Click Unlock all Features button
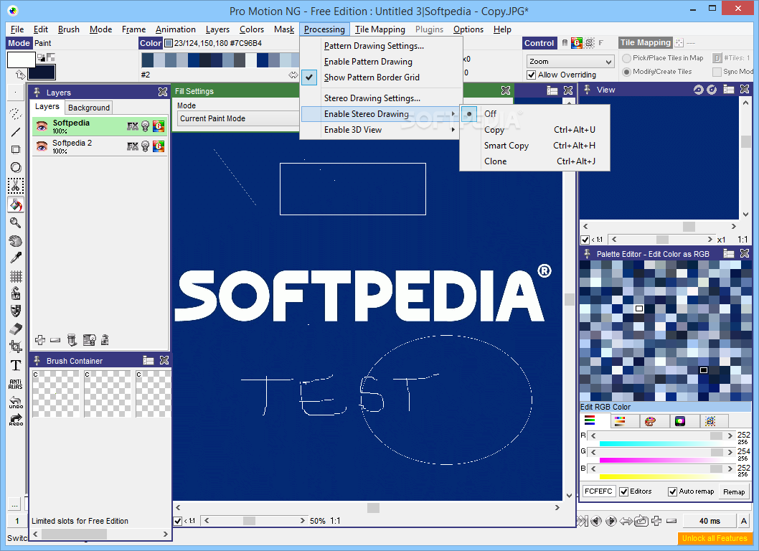 [x=715, y=538]
